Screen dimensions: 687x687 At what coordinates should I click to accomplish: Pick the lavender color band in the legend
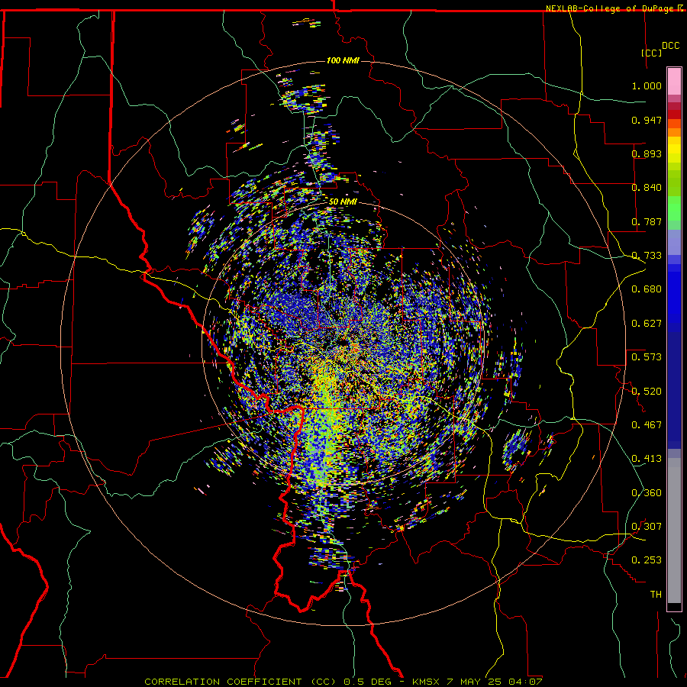pyautogui.click(x=674, y=242)
